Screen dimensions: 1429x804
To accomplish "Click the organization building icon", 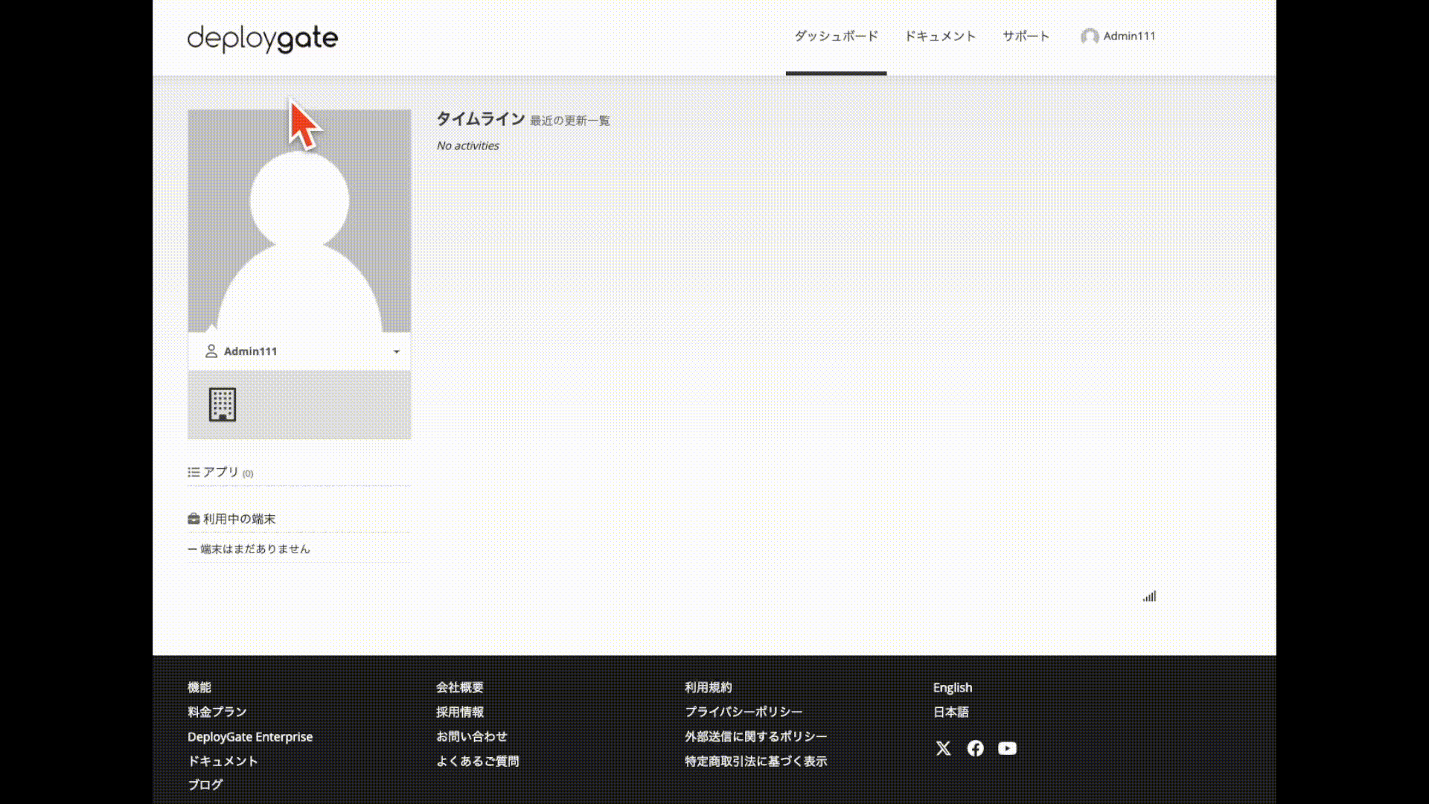I will (x=222, y=404).
